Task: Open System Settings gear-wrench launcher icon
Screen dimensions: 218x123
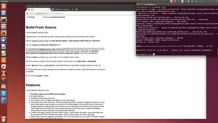Action: (x=4, y=67)
